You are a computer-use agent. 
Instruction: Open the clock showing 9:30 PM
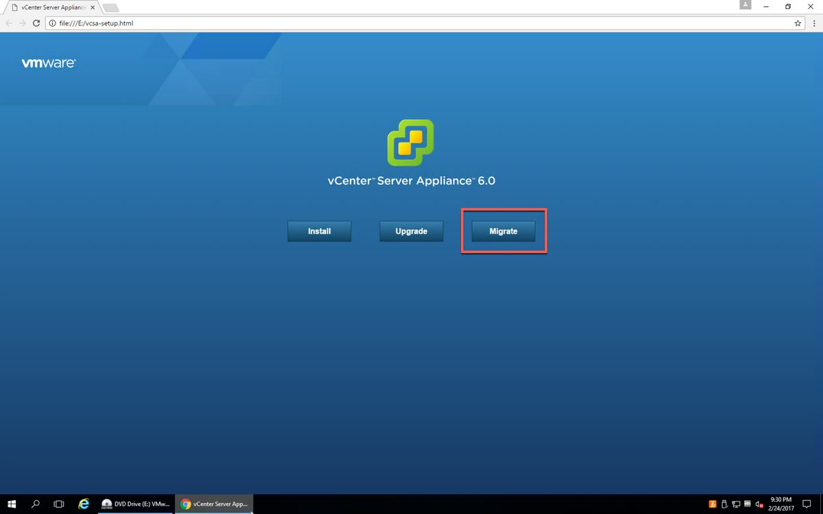[782, 504]
